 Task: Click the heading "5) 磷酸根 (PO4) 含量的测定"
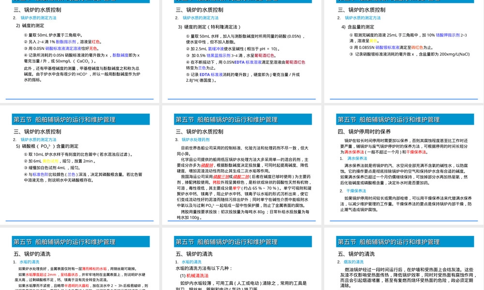(x=47, y=146)
